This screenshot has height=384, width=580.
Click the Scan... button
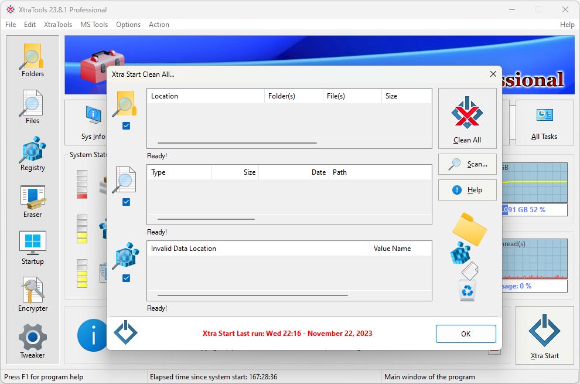click(x=468, y=164)
